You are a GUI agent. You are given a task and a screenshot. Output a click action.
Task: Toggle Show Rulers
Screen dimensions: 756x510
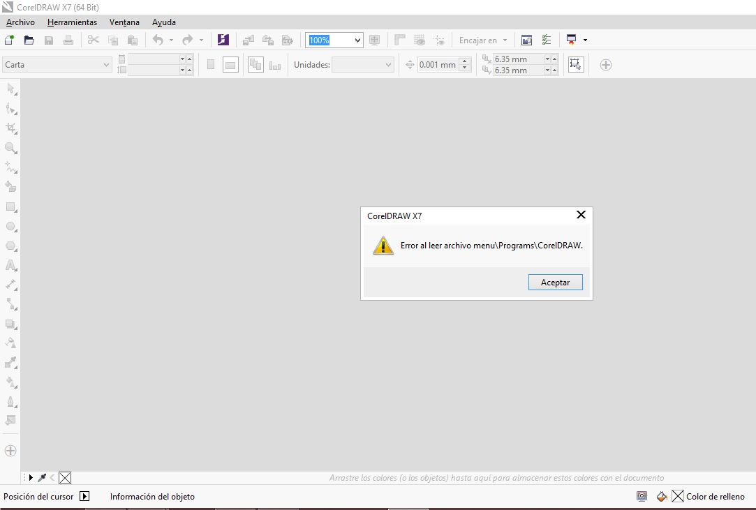click(400, 40)
